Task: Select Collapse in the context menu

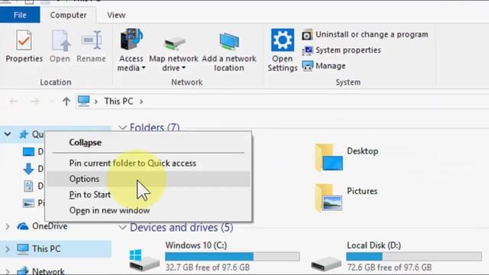Action: (85, 143)
